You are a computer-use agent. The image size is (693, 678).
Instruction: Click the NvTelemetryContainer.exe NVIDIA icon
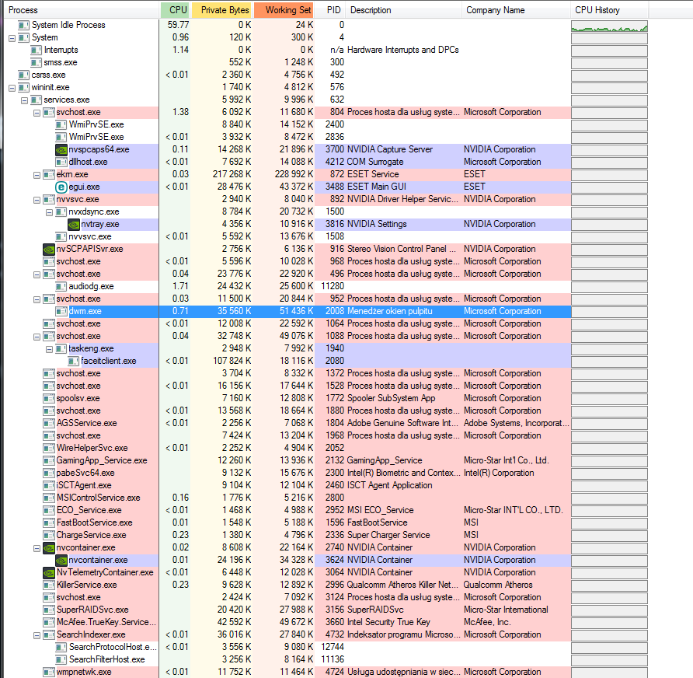(49, 572)
